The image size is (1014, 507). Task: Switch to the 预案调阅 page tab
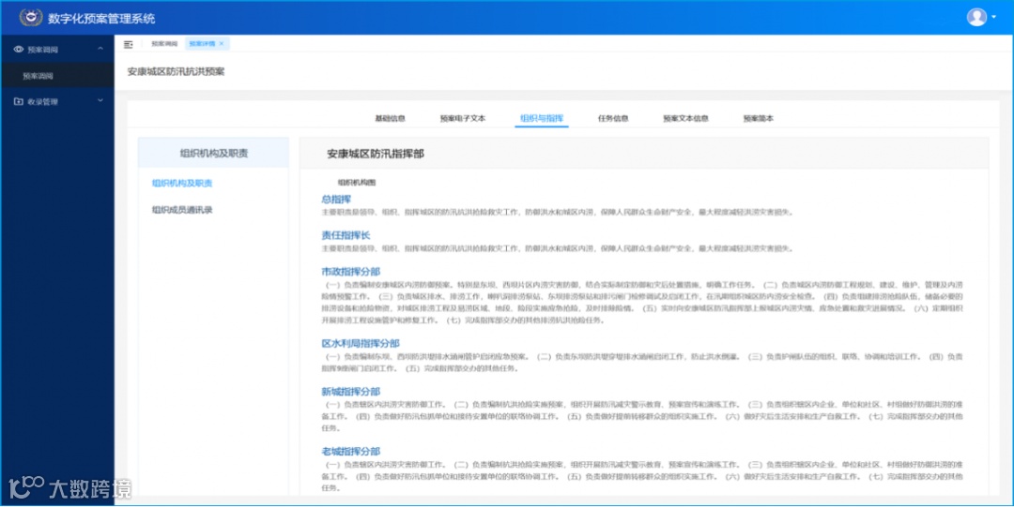164,44
